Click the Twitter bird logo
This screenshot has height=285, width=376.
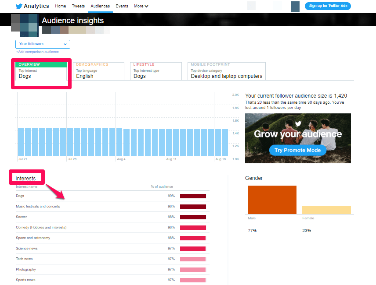19,6
